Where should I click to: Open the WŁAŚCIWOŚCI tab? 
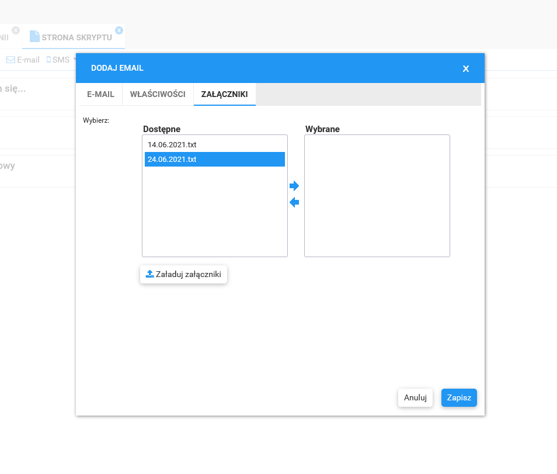point(158,94)
